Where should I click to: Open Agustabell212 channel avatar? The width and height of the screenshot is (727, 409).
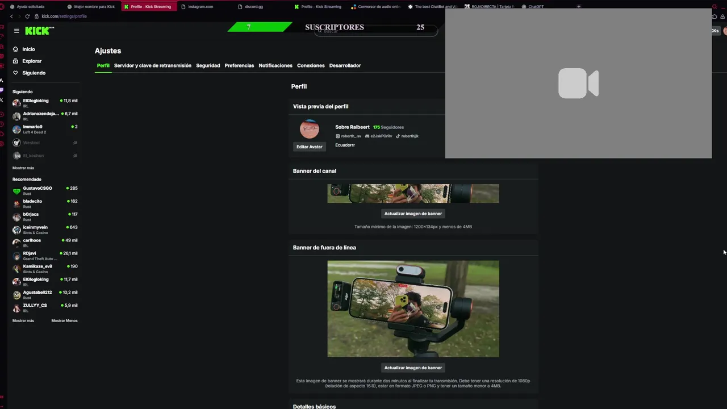(16, 295)
